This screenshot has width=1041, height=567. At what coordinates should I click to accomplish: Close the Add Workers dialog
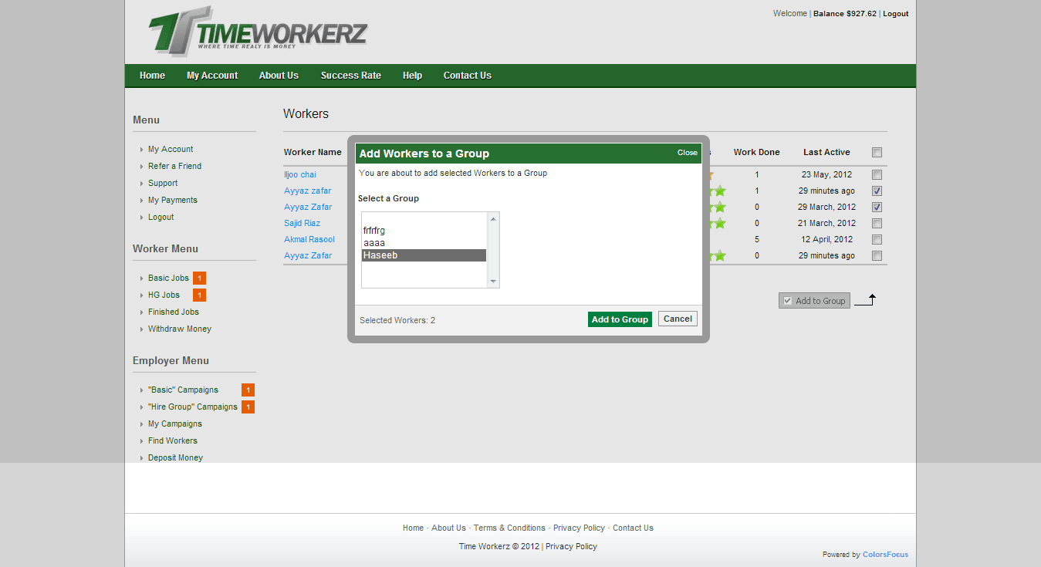coord(688,153)
